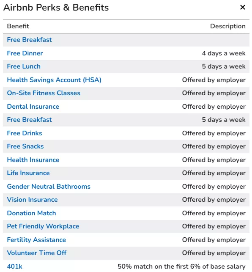This screenshot has height=272, width=252.
Task: Open the Vision Insurance link
Action: 32,200
